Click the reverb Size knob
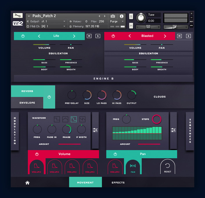 click(87, 95)
